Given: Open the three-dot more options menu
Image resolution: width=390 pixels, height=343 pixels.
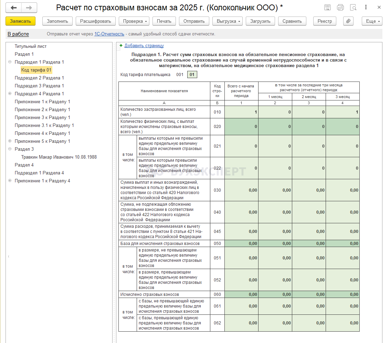Looking at the screenshot, I should tap(366, 7).
